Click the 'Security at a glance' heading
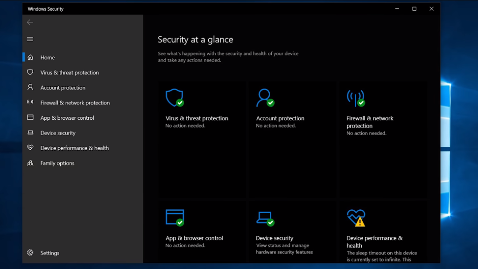This screenshot has height=269, width=478. pos(196,40)
